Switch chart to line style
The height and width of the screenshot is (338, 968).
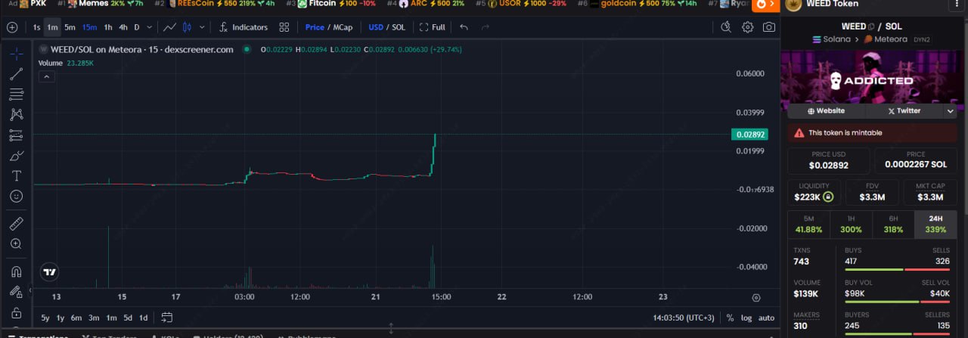click(x=170, y=27)
